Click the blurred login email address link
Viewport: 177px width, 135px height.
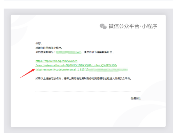(x=69, y=52)
